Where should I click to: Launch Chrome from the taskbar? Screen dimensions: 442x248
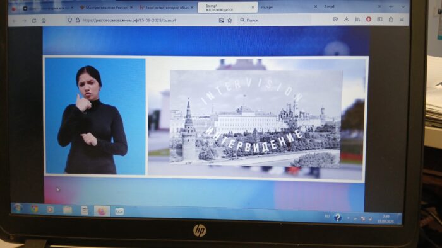(34, 209)
